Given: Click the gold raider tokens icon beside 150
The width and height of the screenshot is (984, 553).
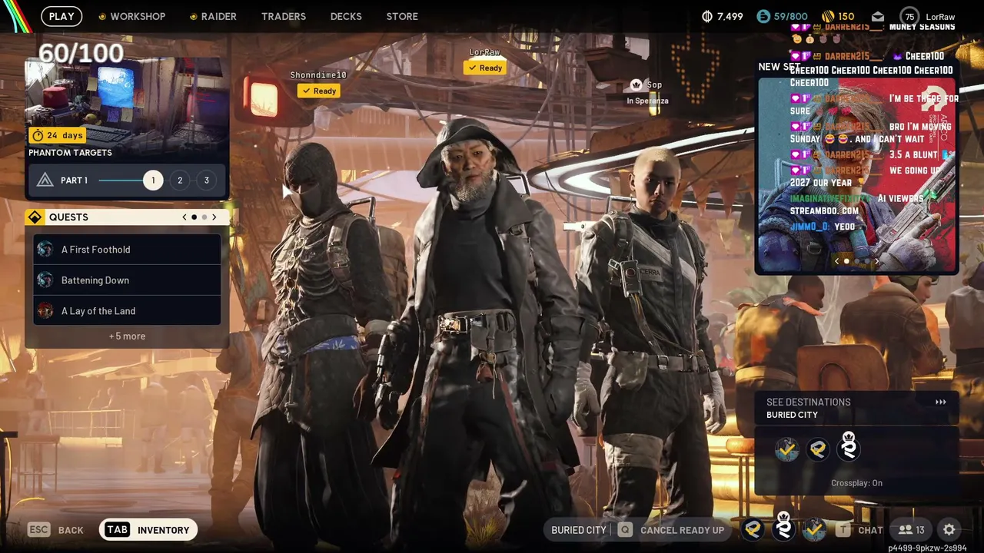Looking at the screenshot, I should coord(828,16).
